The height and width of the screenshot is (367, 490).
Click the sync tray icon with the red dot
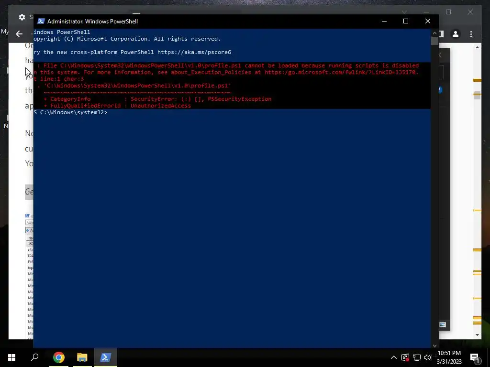point(405,357)
